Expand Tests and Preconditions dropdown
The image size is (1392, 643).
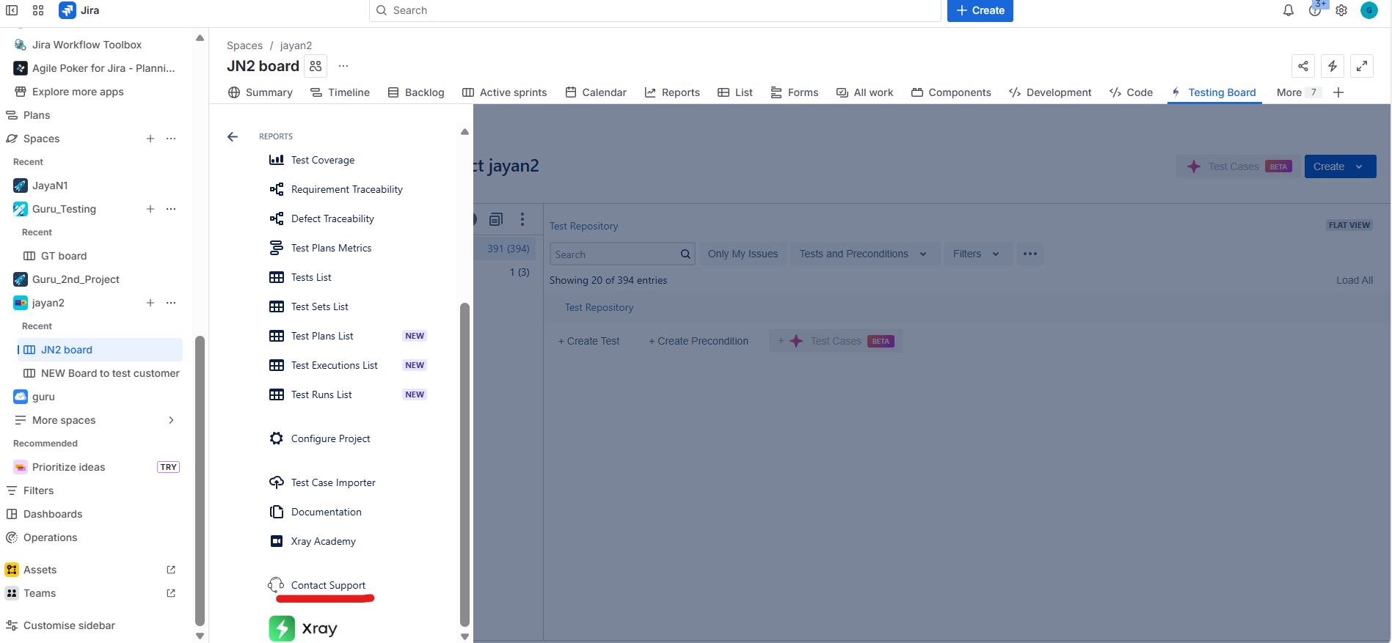pyautogui.click(x=862, y=254)
